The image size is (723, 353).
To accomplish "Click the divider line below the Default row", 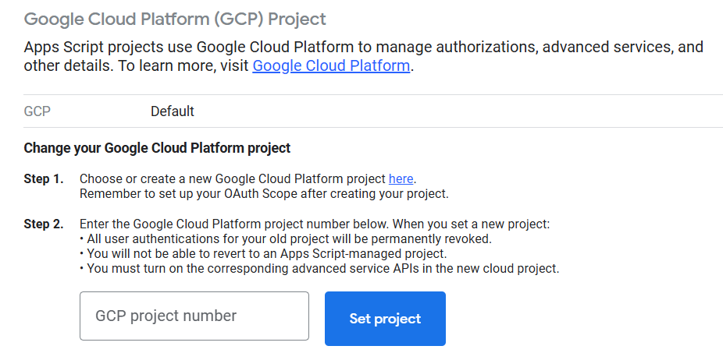I will click(373, 128).
